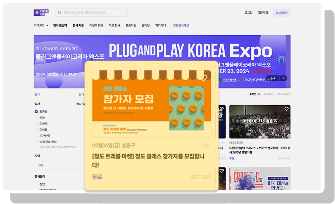Open the 회원가입 sign-up link
335x204 pixels.
263,13
